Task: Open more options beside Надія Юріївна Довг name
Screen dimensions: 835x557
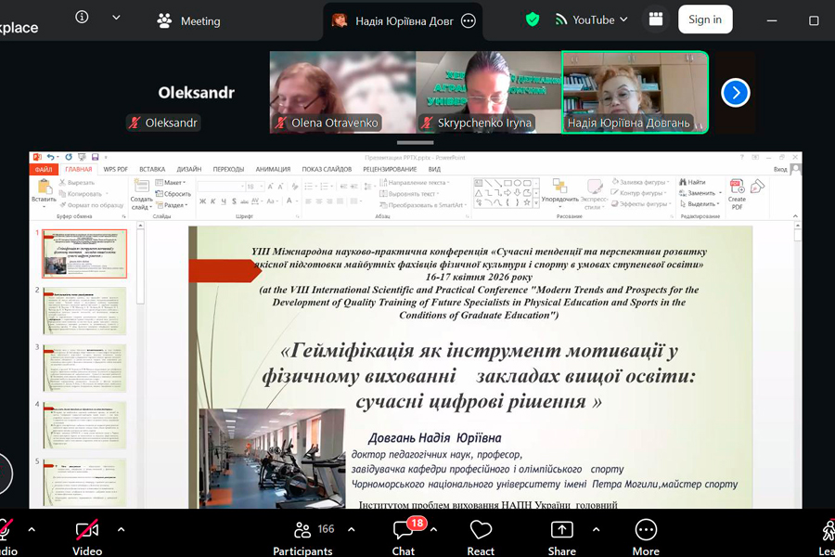Action: point(469,20)
